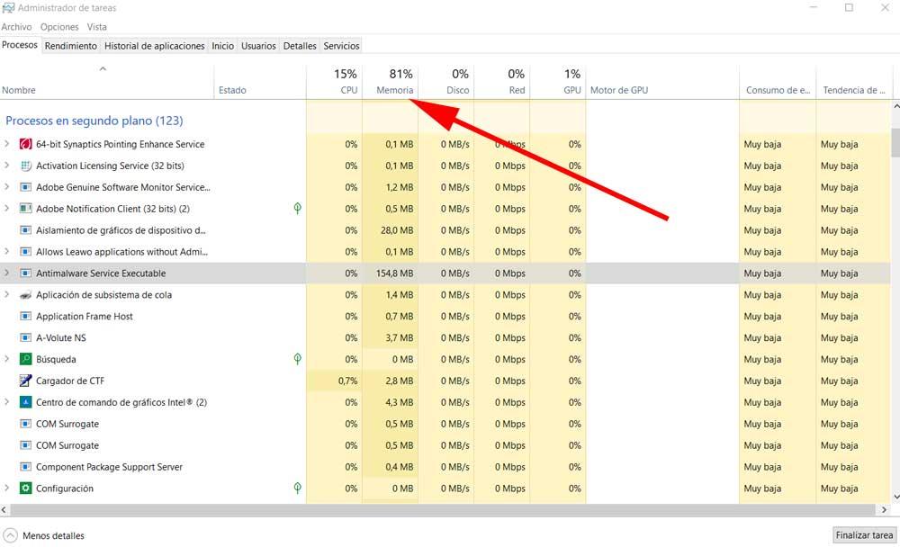The height and width of the screenshot is (547, 900).
Task: Expand Antimalware Service Executable row
Action: [7, 273]
